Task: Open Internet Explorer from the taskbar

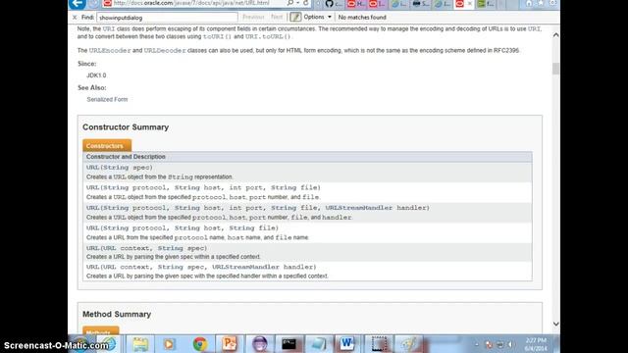Action: point(108,344)
